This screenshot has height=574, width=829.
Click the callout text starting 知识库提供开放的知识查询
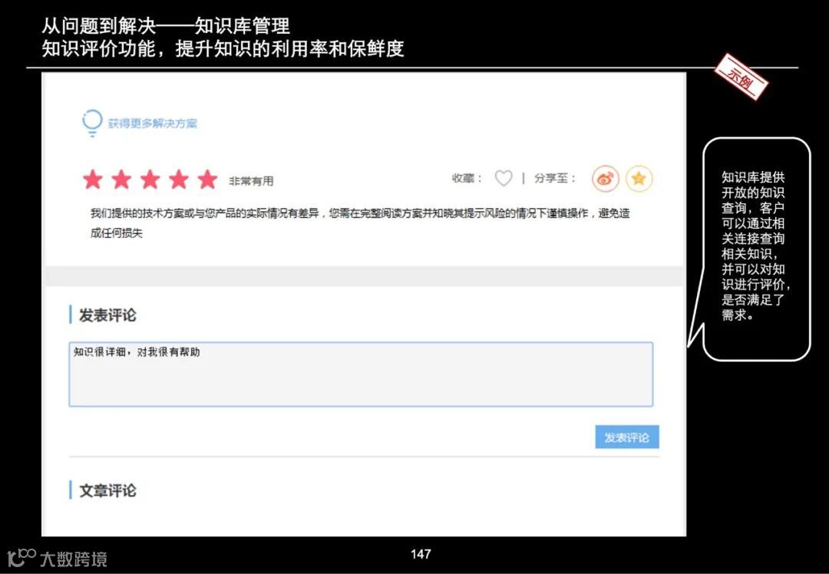[756, 246]
